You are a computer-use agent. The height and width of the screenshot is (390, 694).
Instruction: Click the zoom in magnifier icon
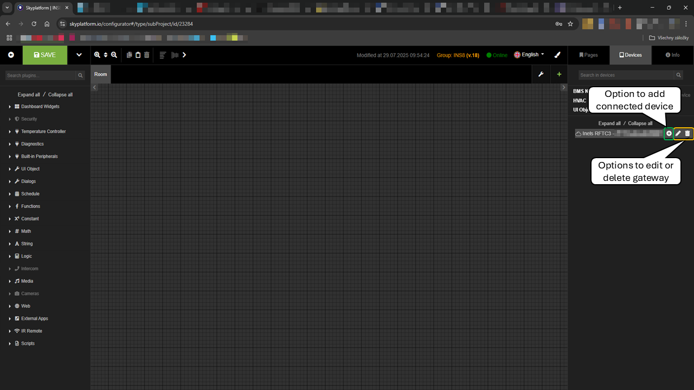97,55
